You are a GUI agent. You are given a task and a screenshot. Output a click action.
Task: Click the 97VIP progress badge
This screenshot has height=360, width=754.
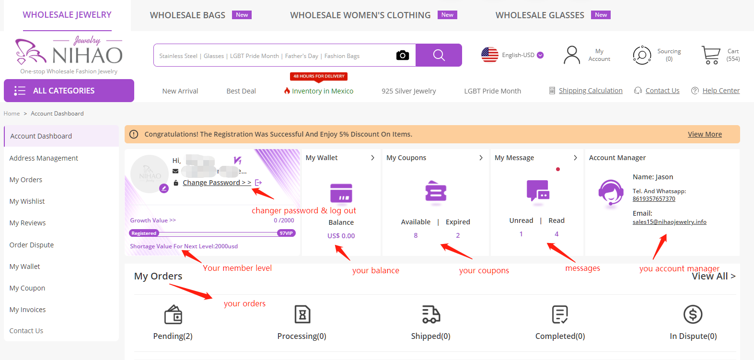click(286, 233)
